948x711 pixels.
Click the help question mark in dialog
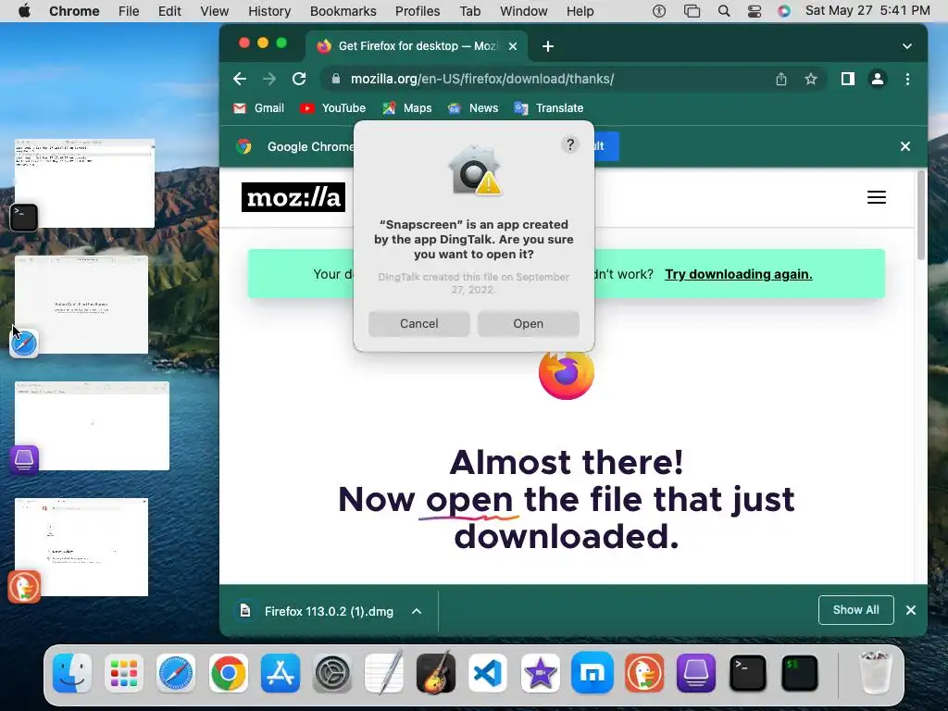[x=570, y=144]
